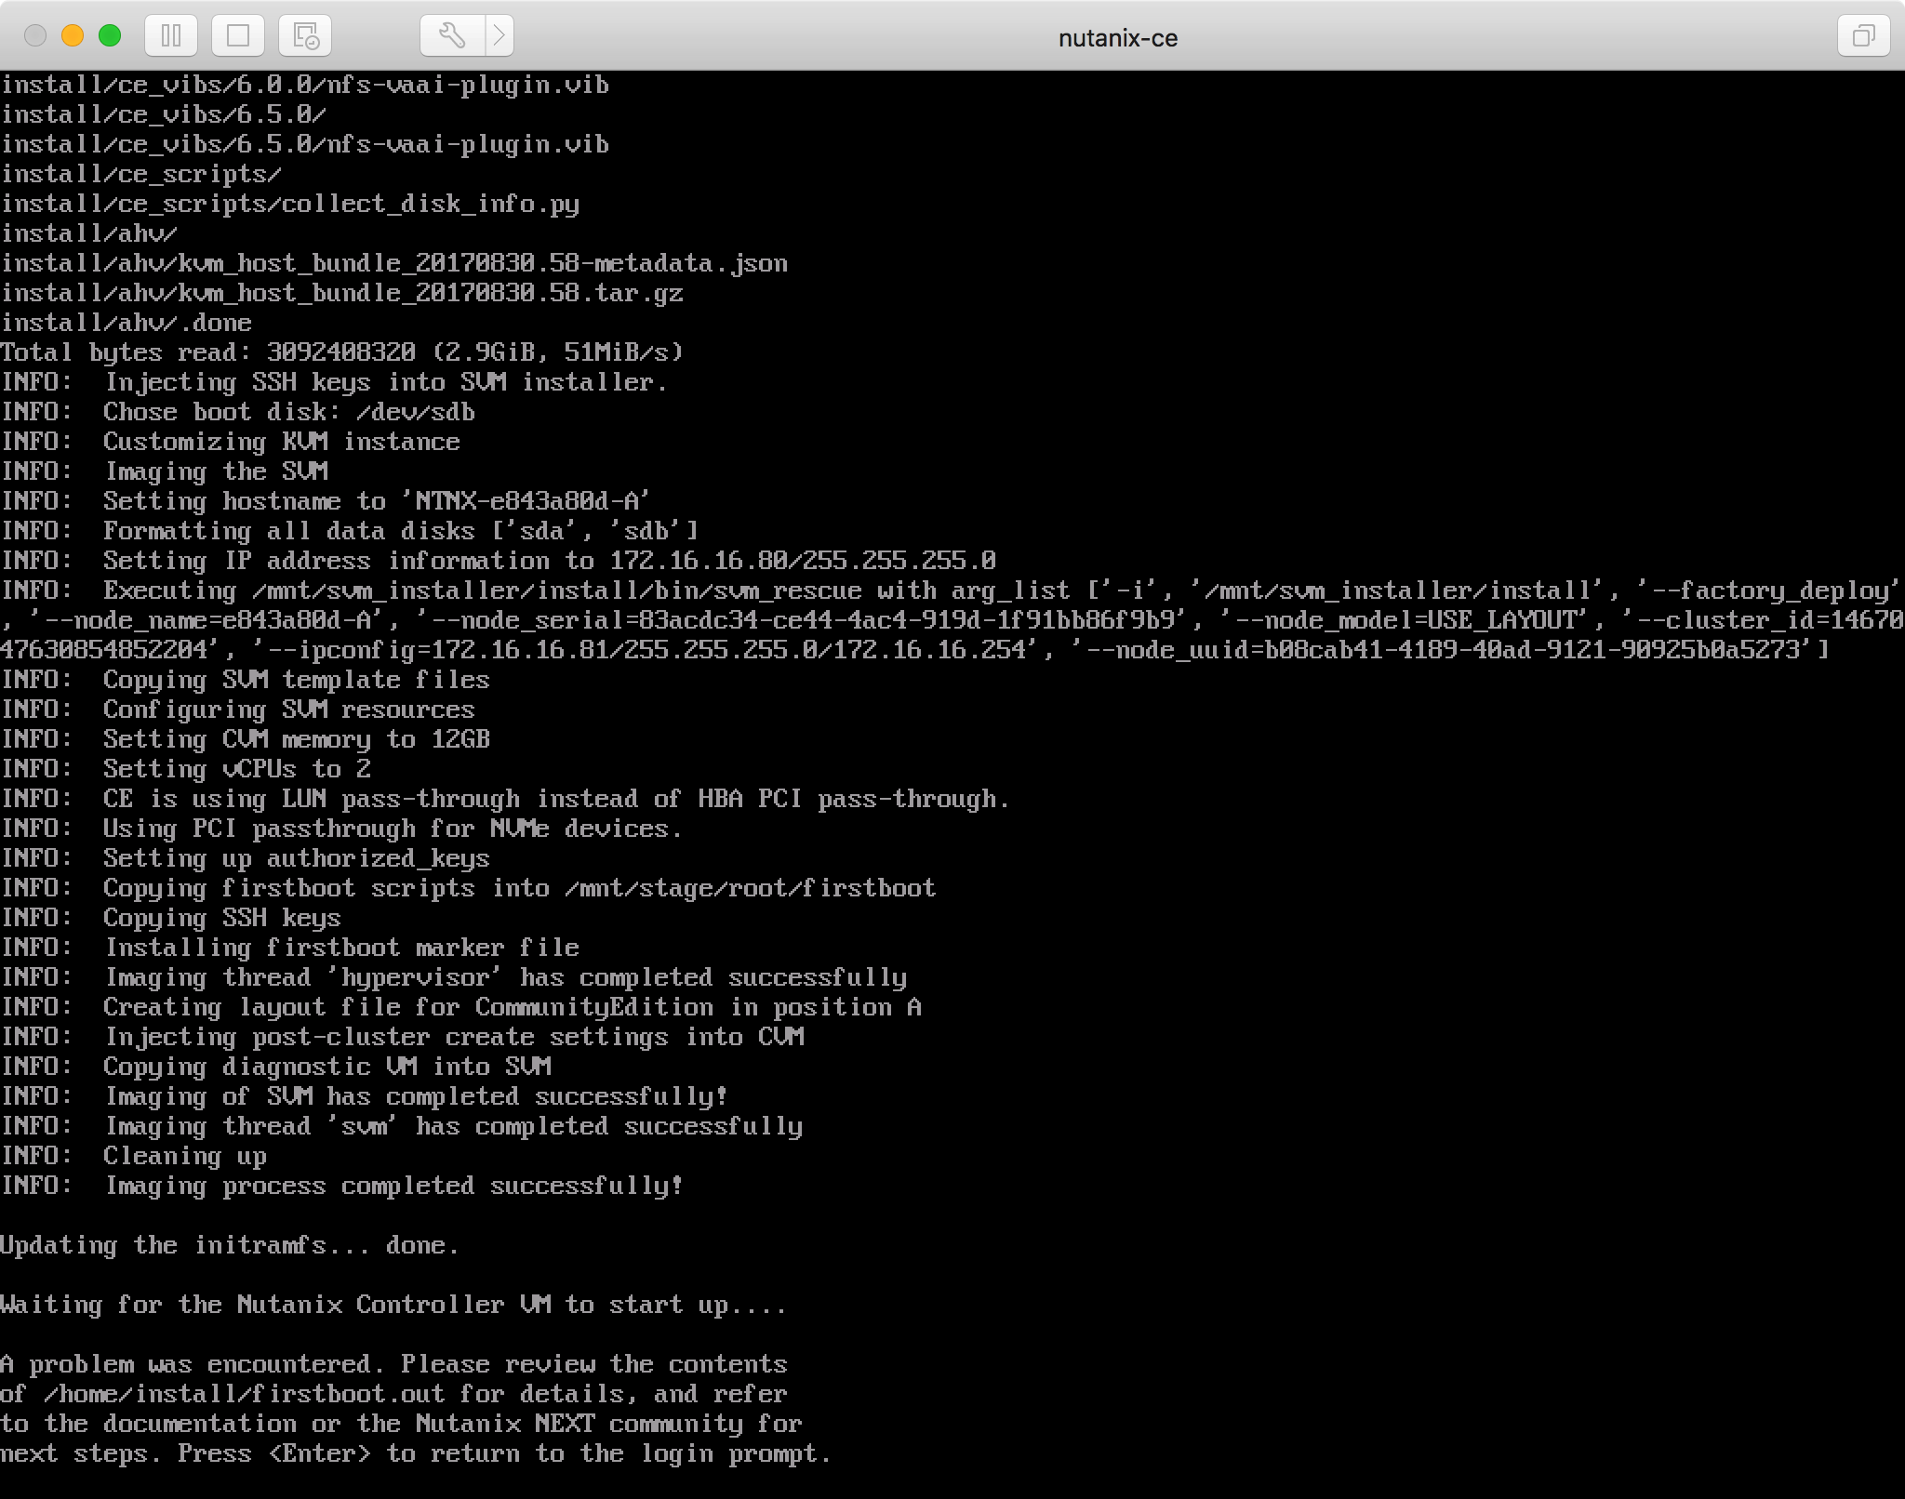Click the gray close window button
The image size is (1905, 1499).
35,36
